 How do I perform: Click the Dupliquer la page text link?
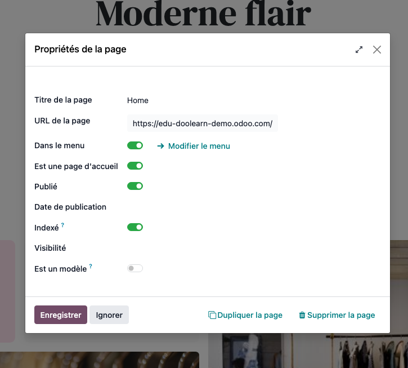(x=250, y=316)
